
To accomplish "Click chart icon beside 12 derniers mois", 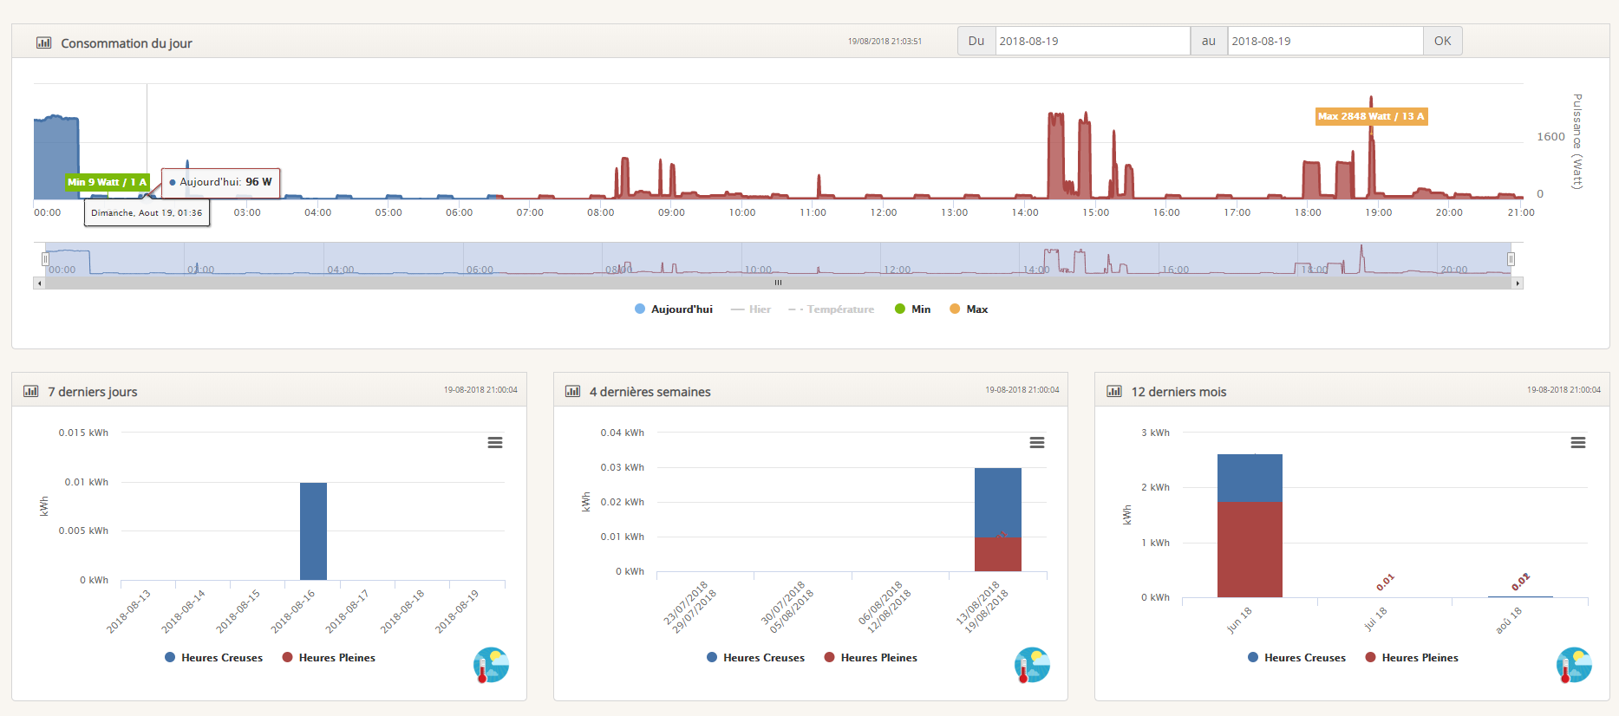I will [1114, 391].
